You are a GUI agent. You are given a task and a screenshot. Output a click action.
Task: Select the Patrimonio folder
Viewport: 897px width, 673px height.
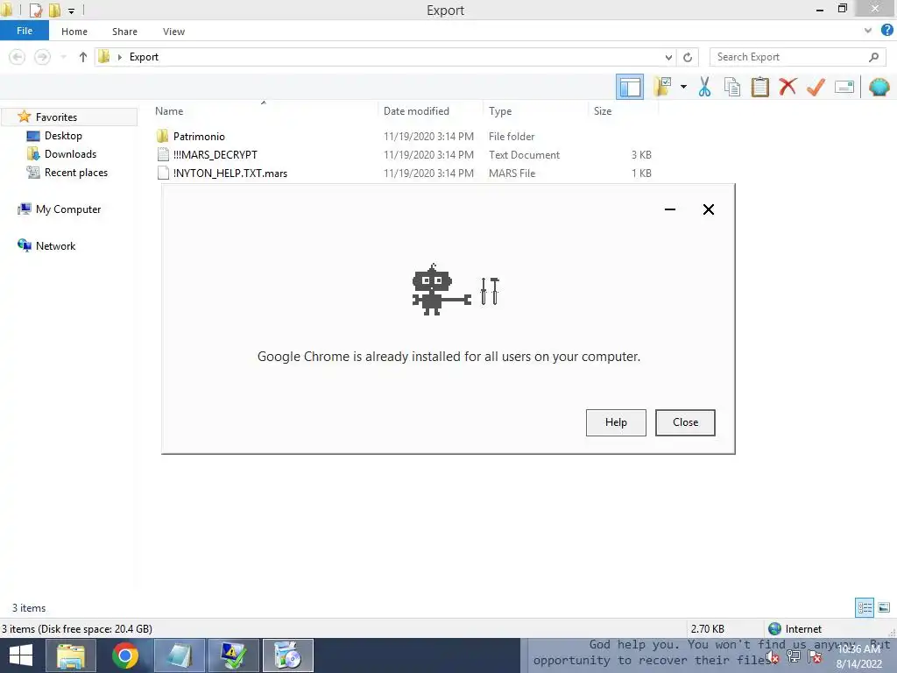click(x=199, y=136)
